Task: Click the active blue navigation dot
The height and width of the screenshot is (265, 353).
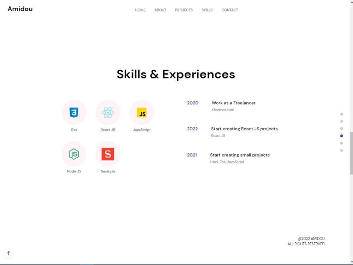Action: point(341,136)
